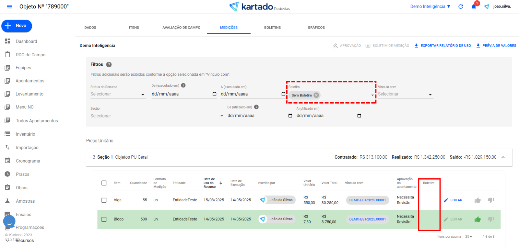Open the AVALIAÇÃO DE CAMPO tab
This screenshot has width=519, height=247.
point(181,28)
